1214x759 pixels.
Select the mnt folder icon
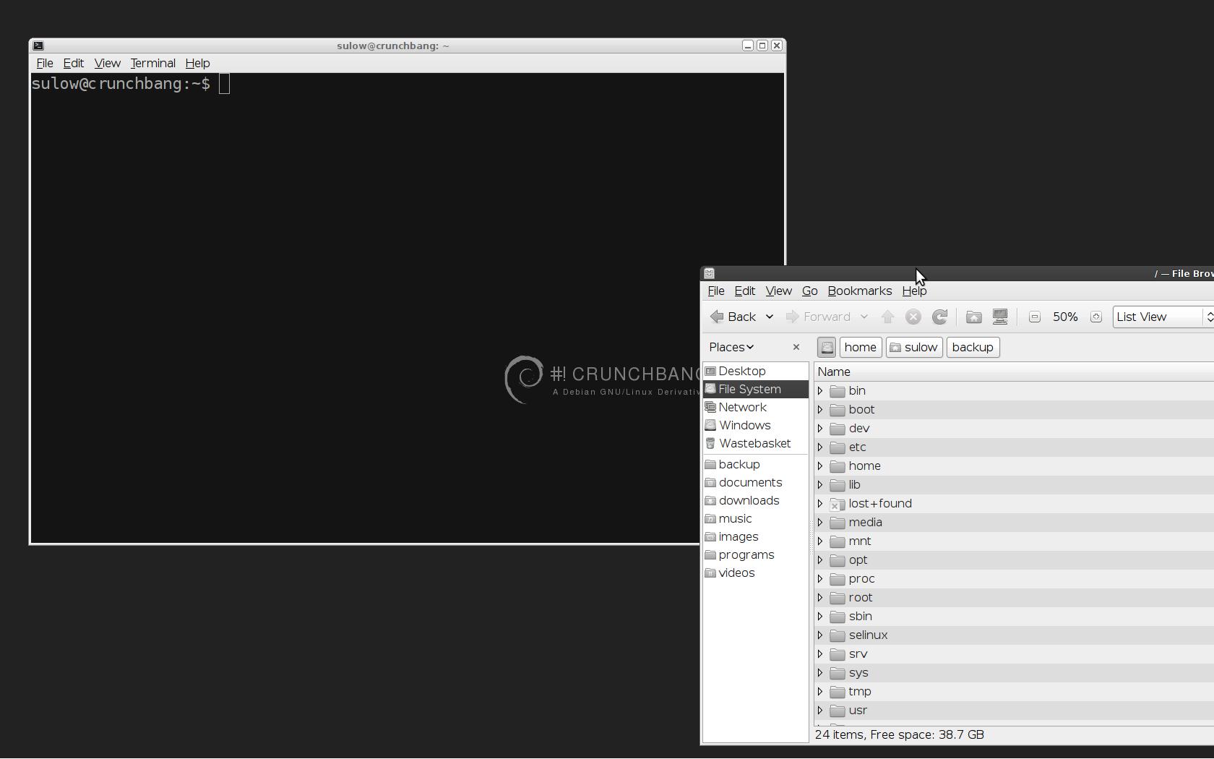click(x=838, y=541)
